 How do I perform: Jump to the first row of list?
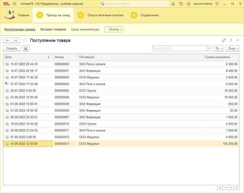pyautogui.click(x=220, y=188)
